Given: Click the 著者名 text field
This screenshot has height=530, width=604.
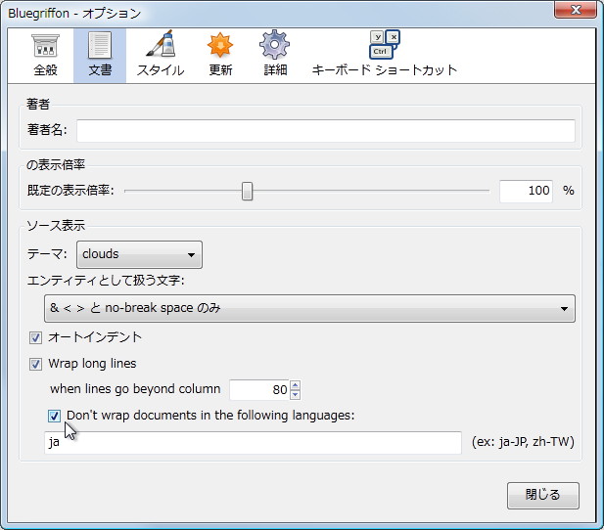Looking at the screenshot, I should tap(326, 130).
